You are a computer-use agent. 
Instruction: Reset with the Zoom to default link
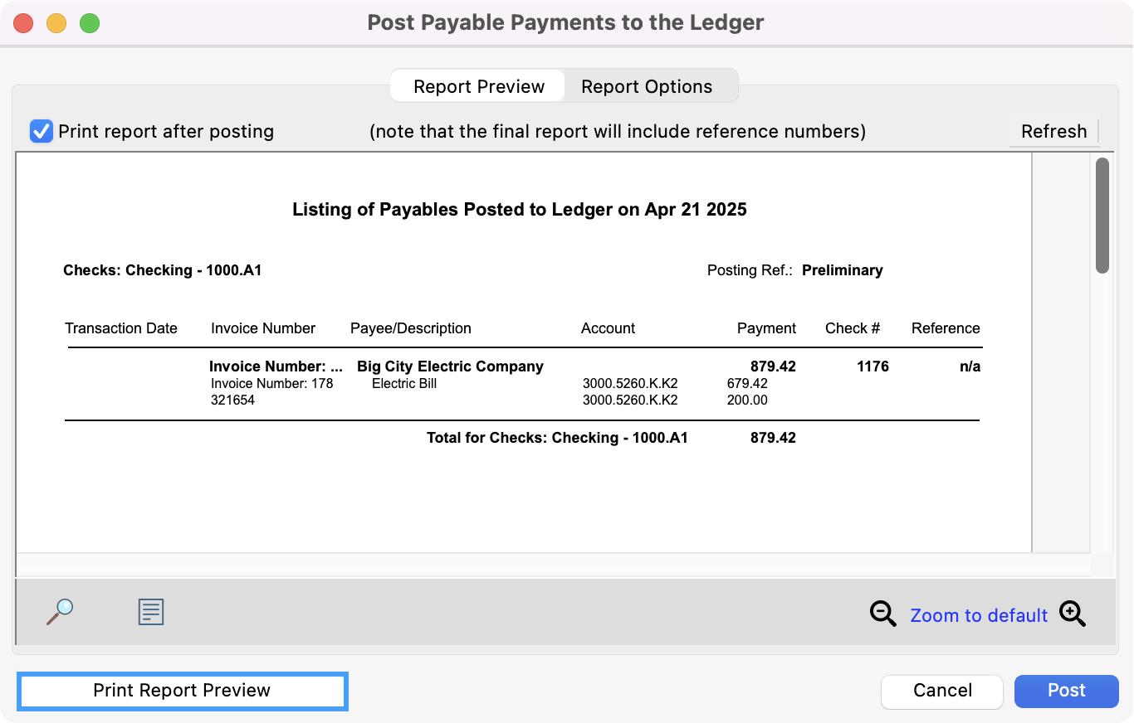pyautogui.click(x=979, y=615)
